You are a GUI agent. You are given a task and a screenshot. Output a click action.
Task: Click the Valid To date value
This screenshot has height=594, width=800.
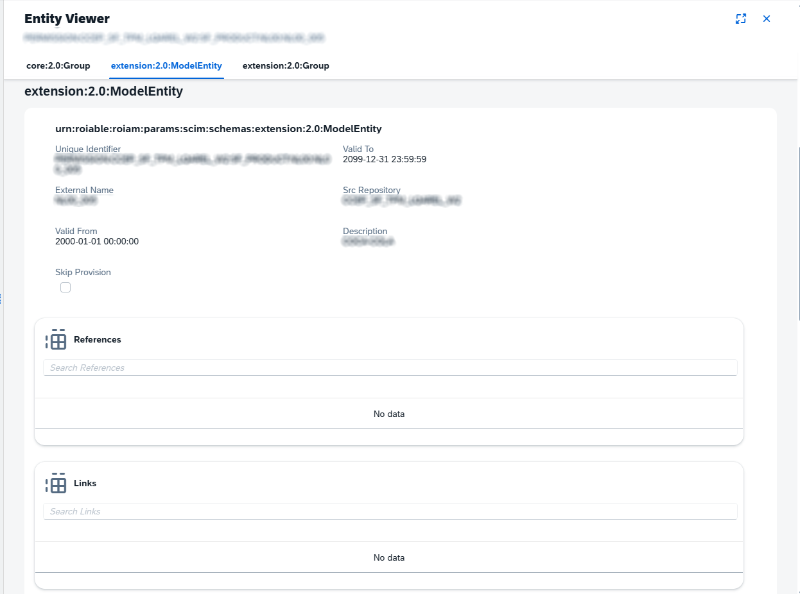point(385,159)
